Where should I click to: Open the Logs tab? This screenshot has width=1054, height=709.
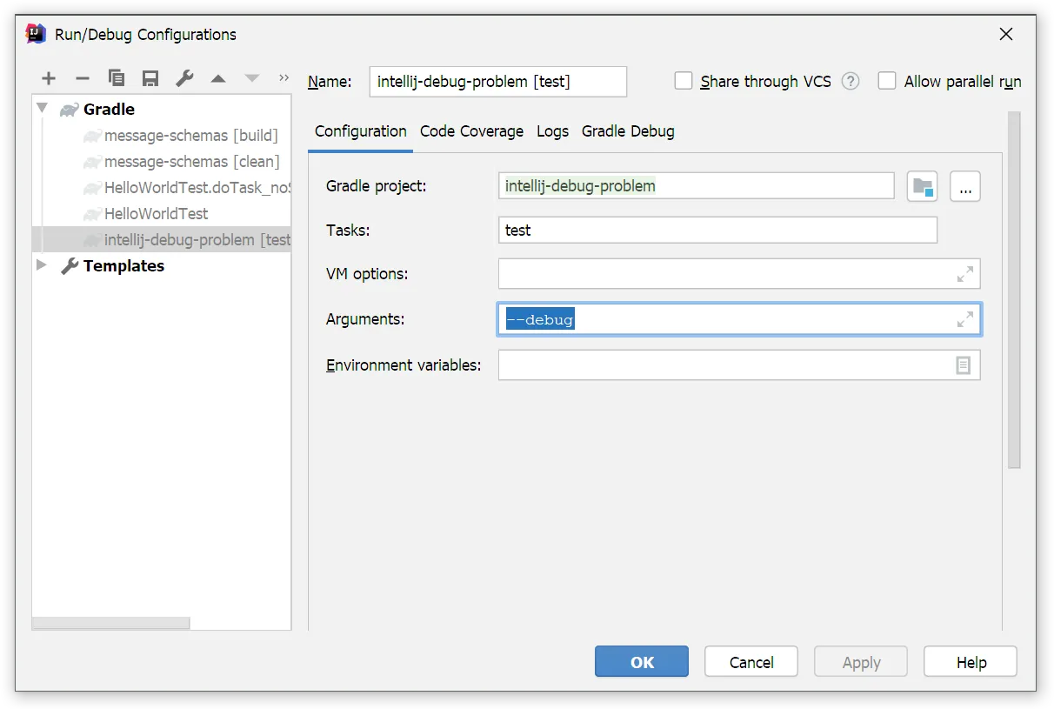[552, 131]
